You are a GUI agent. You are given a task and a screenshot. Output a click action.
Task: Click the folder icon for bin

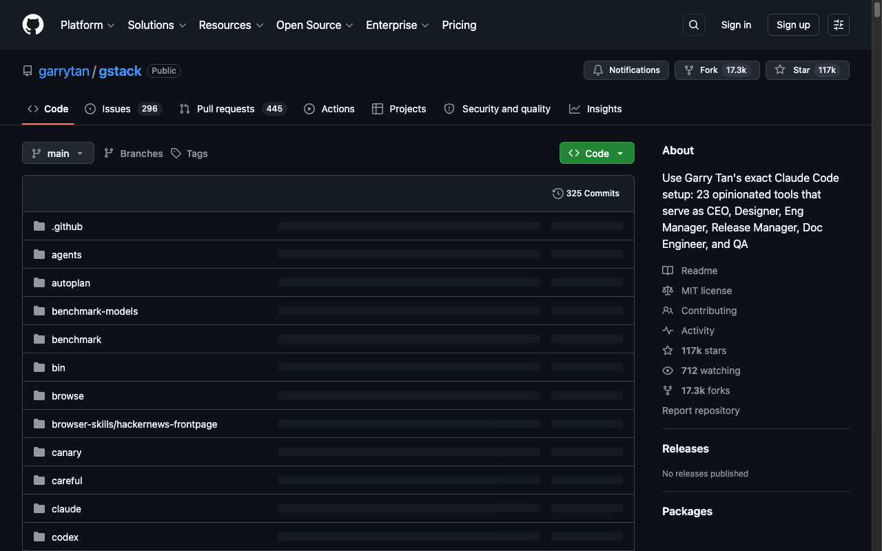[39, 368]
